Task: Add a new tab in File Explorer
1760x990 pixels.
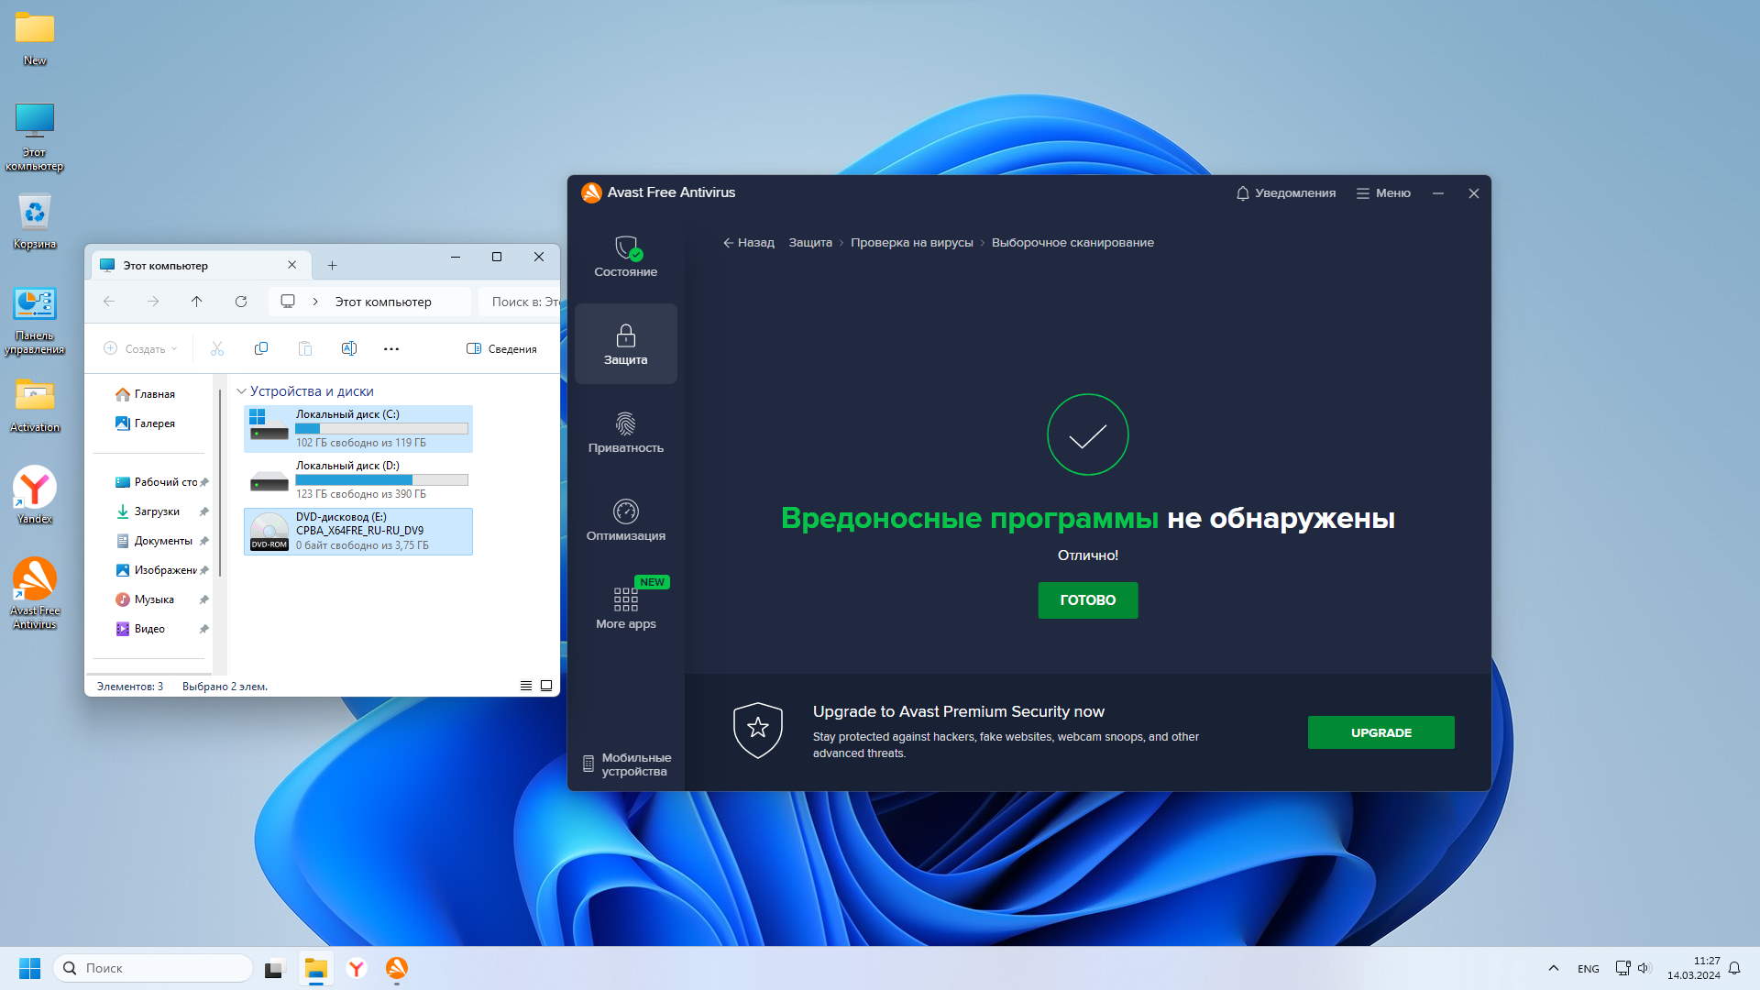Action: click(332, 266)
